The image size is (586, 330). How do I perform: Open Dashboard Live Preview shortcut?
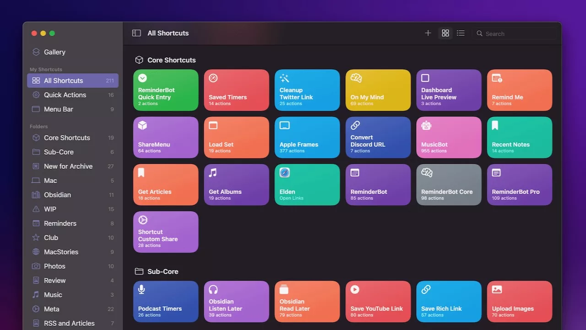pos(449,90)
